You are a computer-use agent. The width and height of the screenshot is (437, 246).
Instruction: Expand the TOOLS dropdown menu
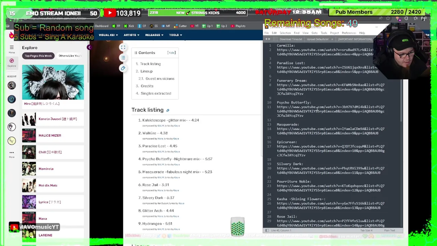click(175, 35)
